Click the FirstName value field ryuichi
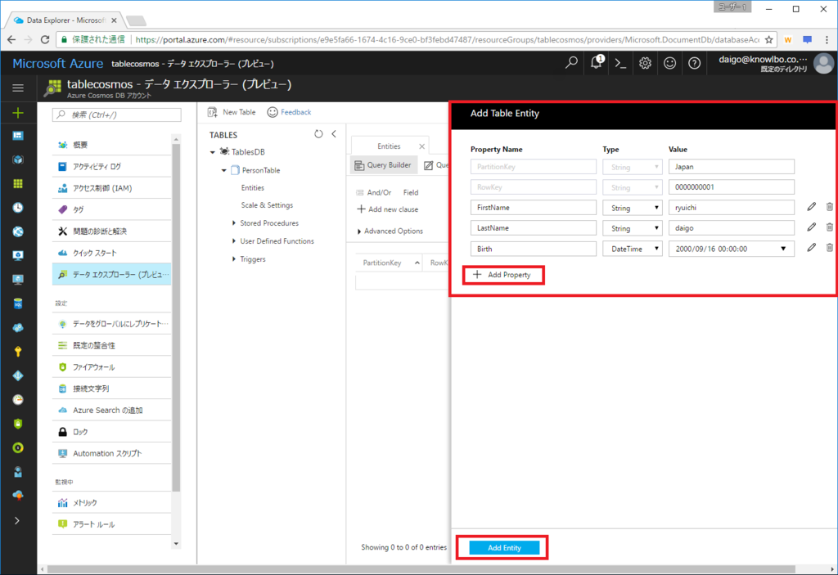Viewport: 838px width, 575px height. click(x=731, y=207)
